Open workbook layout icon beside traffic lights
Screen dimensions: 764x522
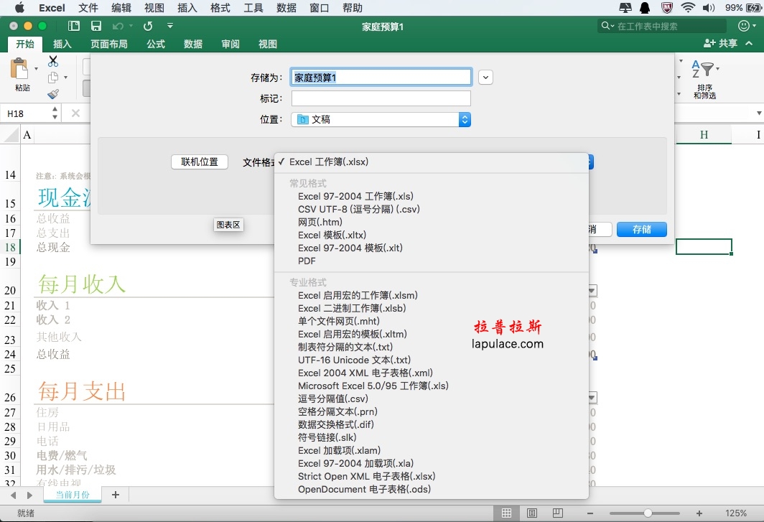74,26
